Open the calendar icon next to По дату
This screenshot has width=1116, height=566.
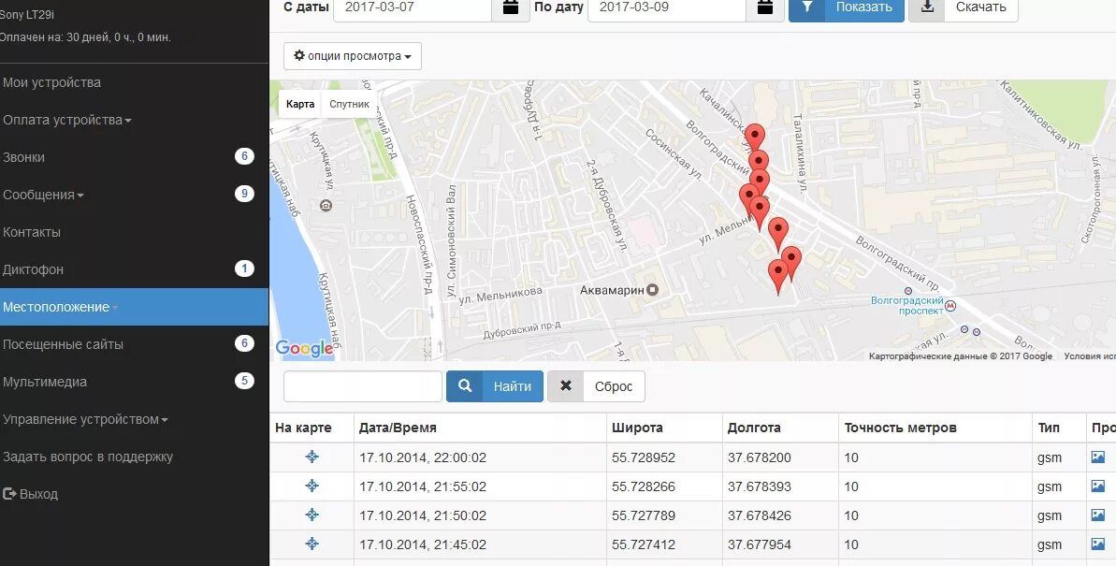pyautogui.click(x=765, y=7)
